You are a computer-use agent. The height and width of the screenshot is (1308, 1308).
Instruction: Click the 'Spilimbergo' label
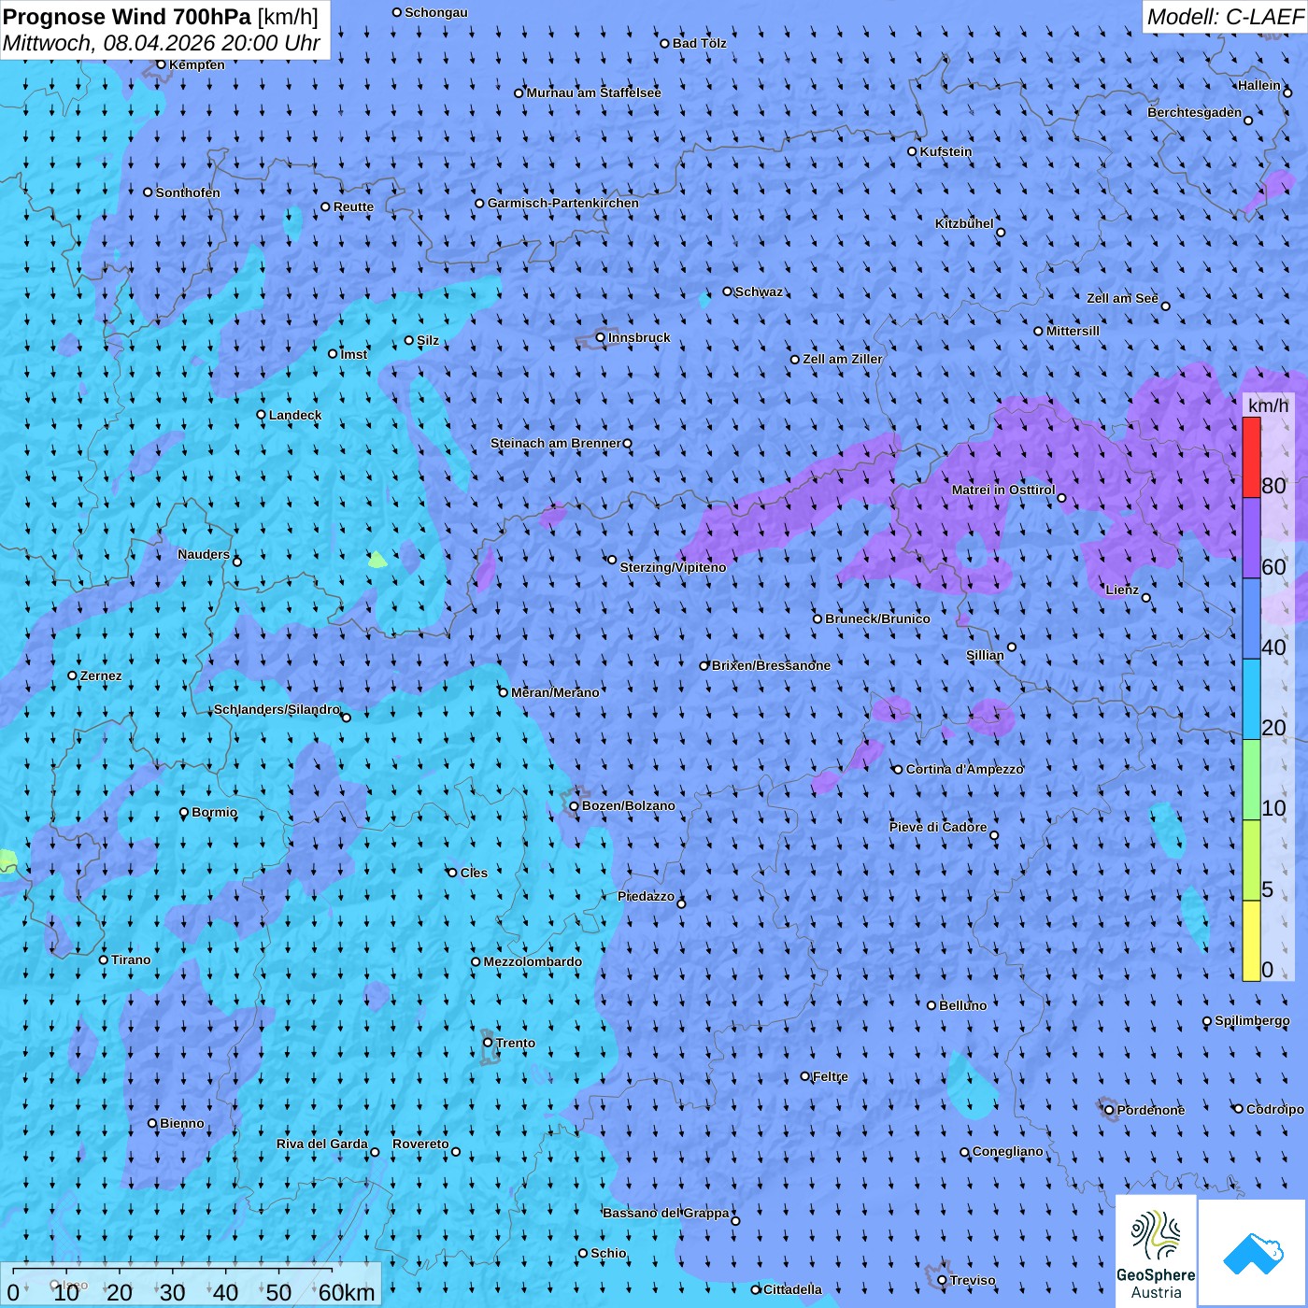1252,1020
